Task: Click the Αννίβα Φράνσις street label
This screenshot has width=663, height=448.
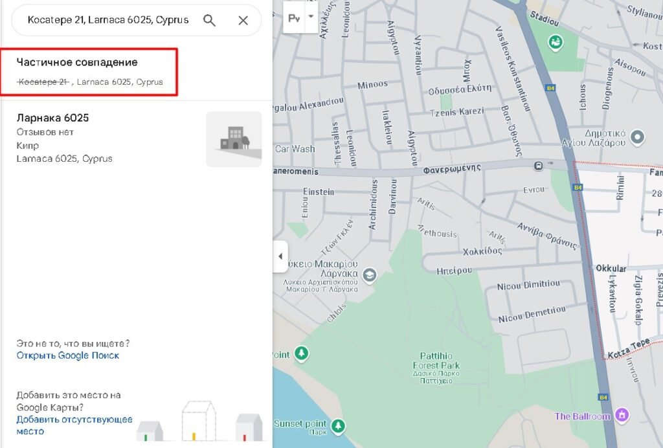Action: coord(547,236)
